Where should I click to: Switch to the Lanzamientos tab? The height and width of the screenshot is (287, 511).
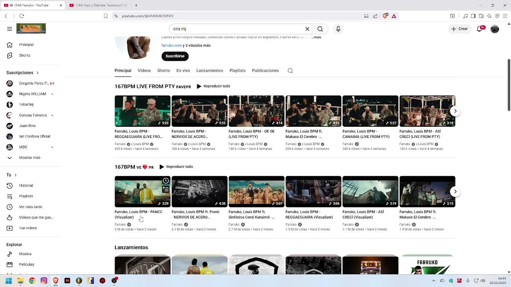click(x=210, y=71)
